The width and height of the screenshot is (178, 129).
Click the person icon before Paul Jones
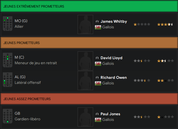(x=97, y=114)
